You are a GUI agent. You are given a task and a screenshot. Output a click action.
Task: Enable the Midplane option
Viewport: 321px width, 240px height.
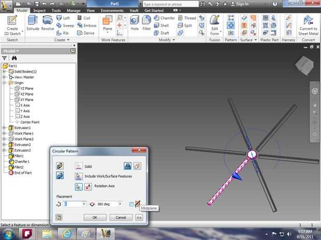pyautogui.click(x=132, y=204)
